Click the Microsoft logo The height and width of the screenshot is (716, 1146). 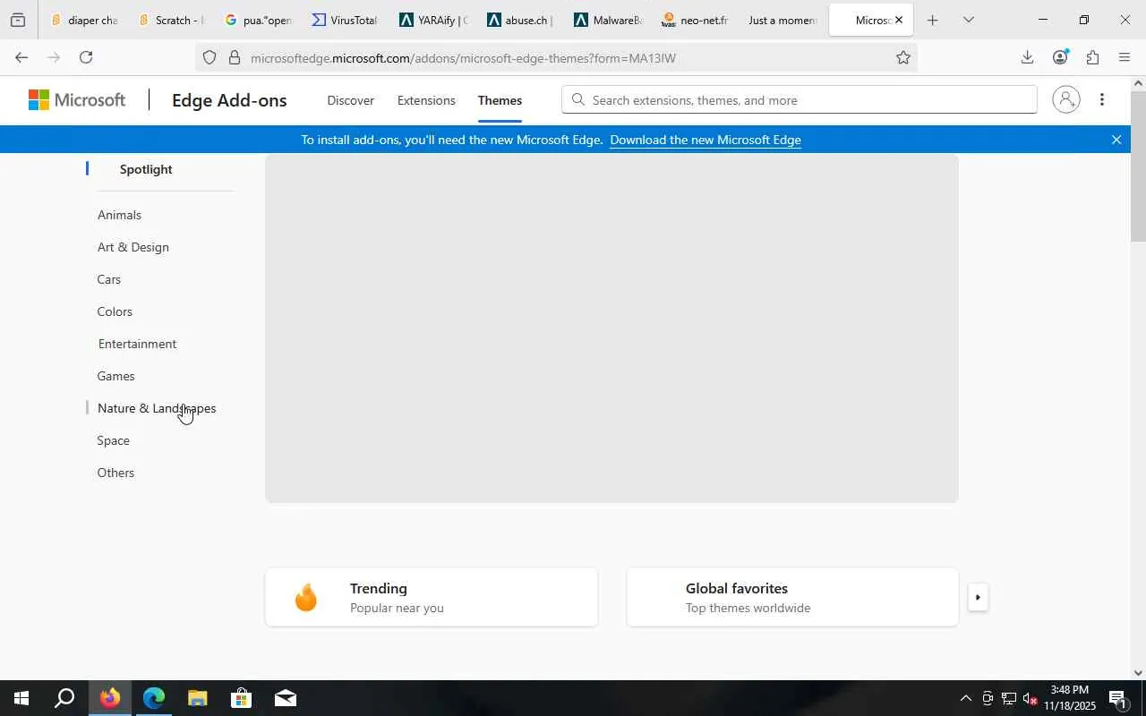tap(77, 99)
